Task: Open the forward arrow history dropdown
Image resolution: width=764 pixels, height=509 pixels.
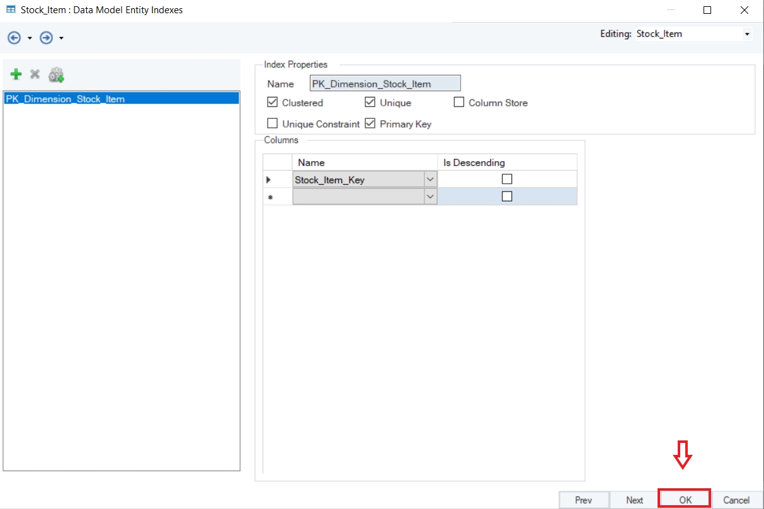Action: point(61,38)
